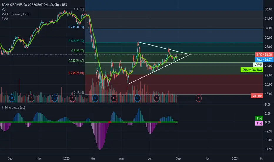Screen dimensions: 274x162
Task: Select the Vol indicator legend
Action: [4, 9]
